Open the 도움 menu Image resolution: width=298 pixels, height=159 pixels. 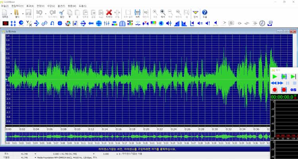point(82,6)
